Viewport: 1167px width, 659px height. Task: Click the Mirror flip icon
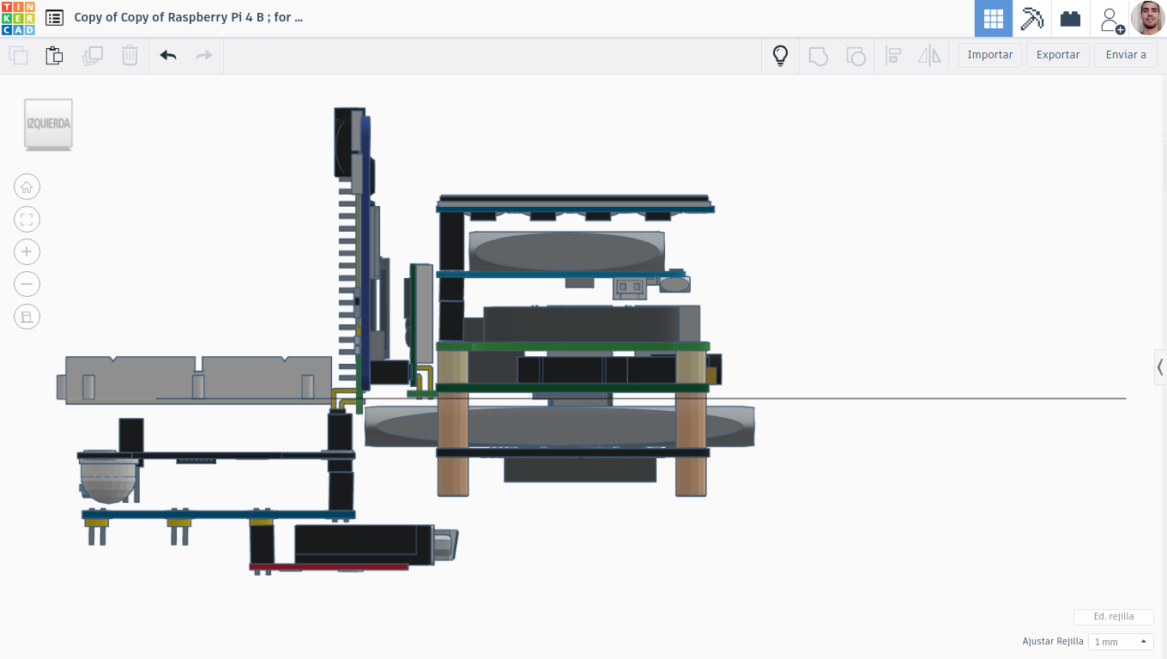(929, 56)
